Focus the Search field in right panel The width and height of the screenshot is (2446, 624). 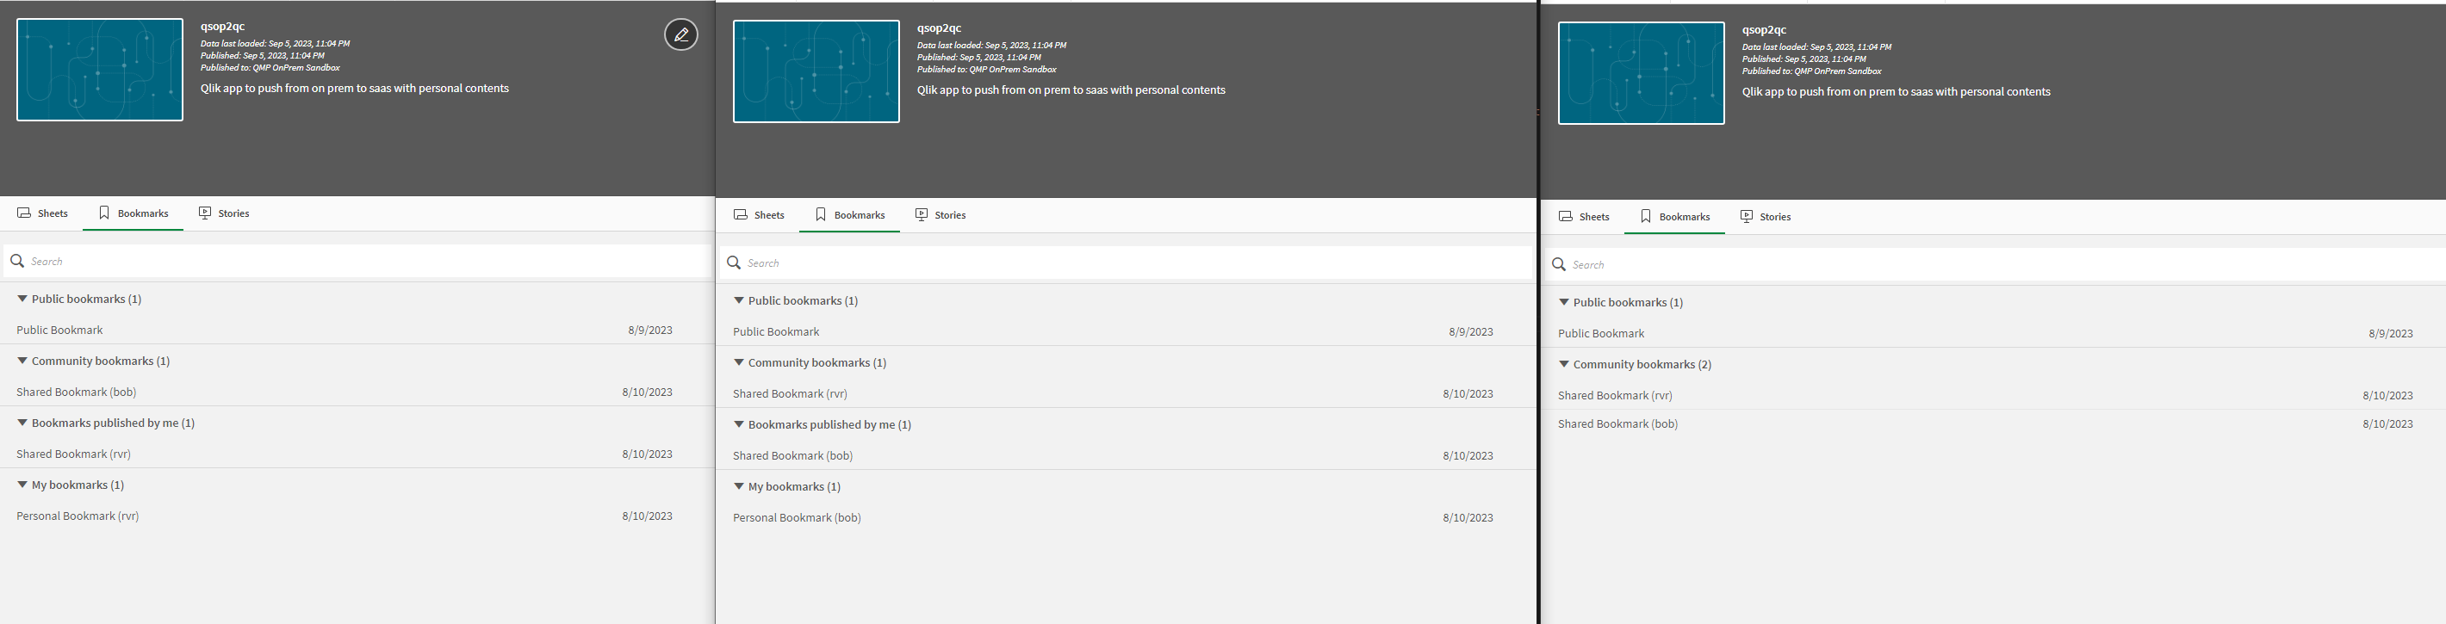pos(1994,264)
